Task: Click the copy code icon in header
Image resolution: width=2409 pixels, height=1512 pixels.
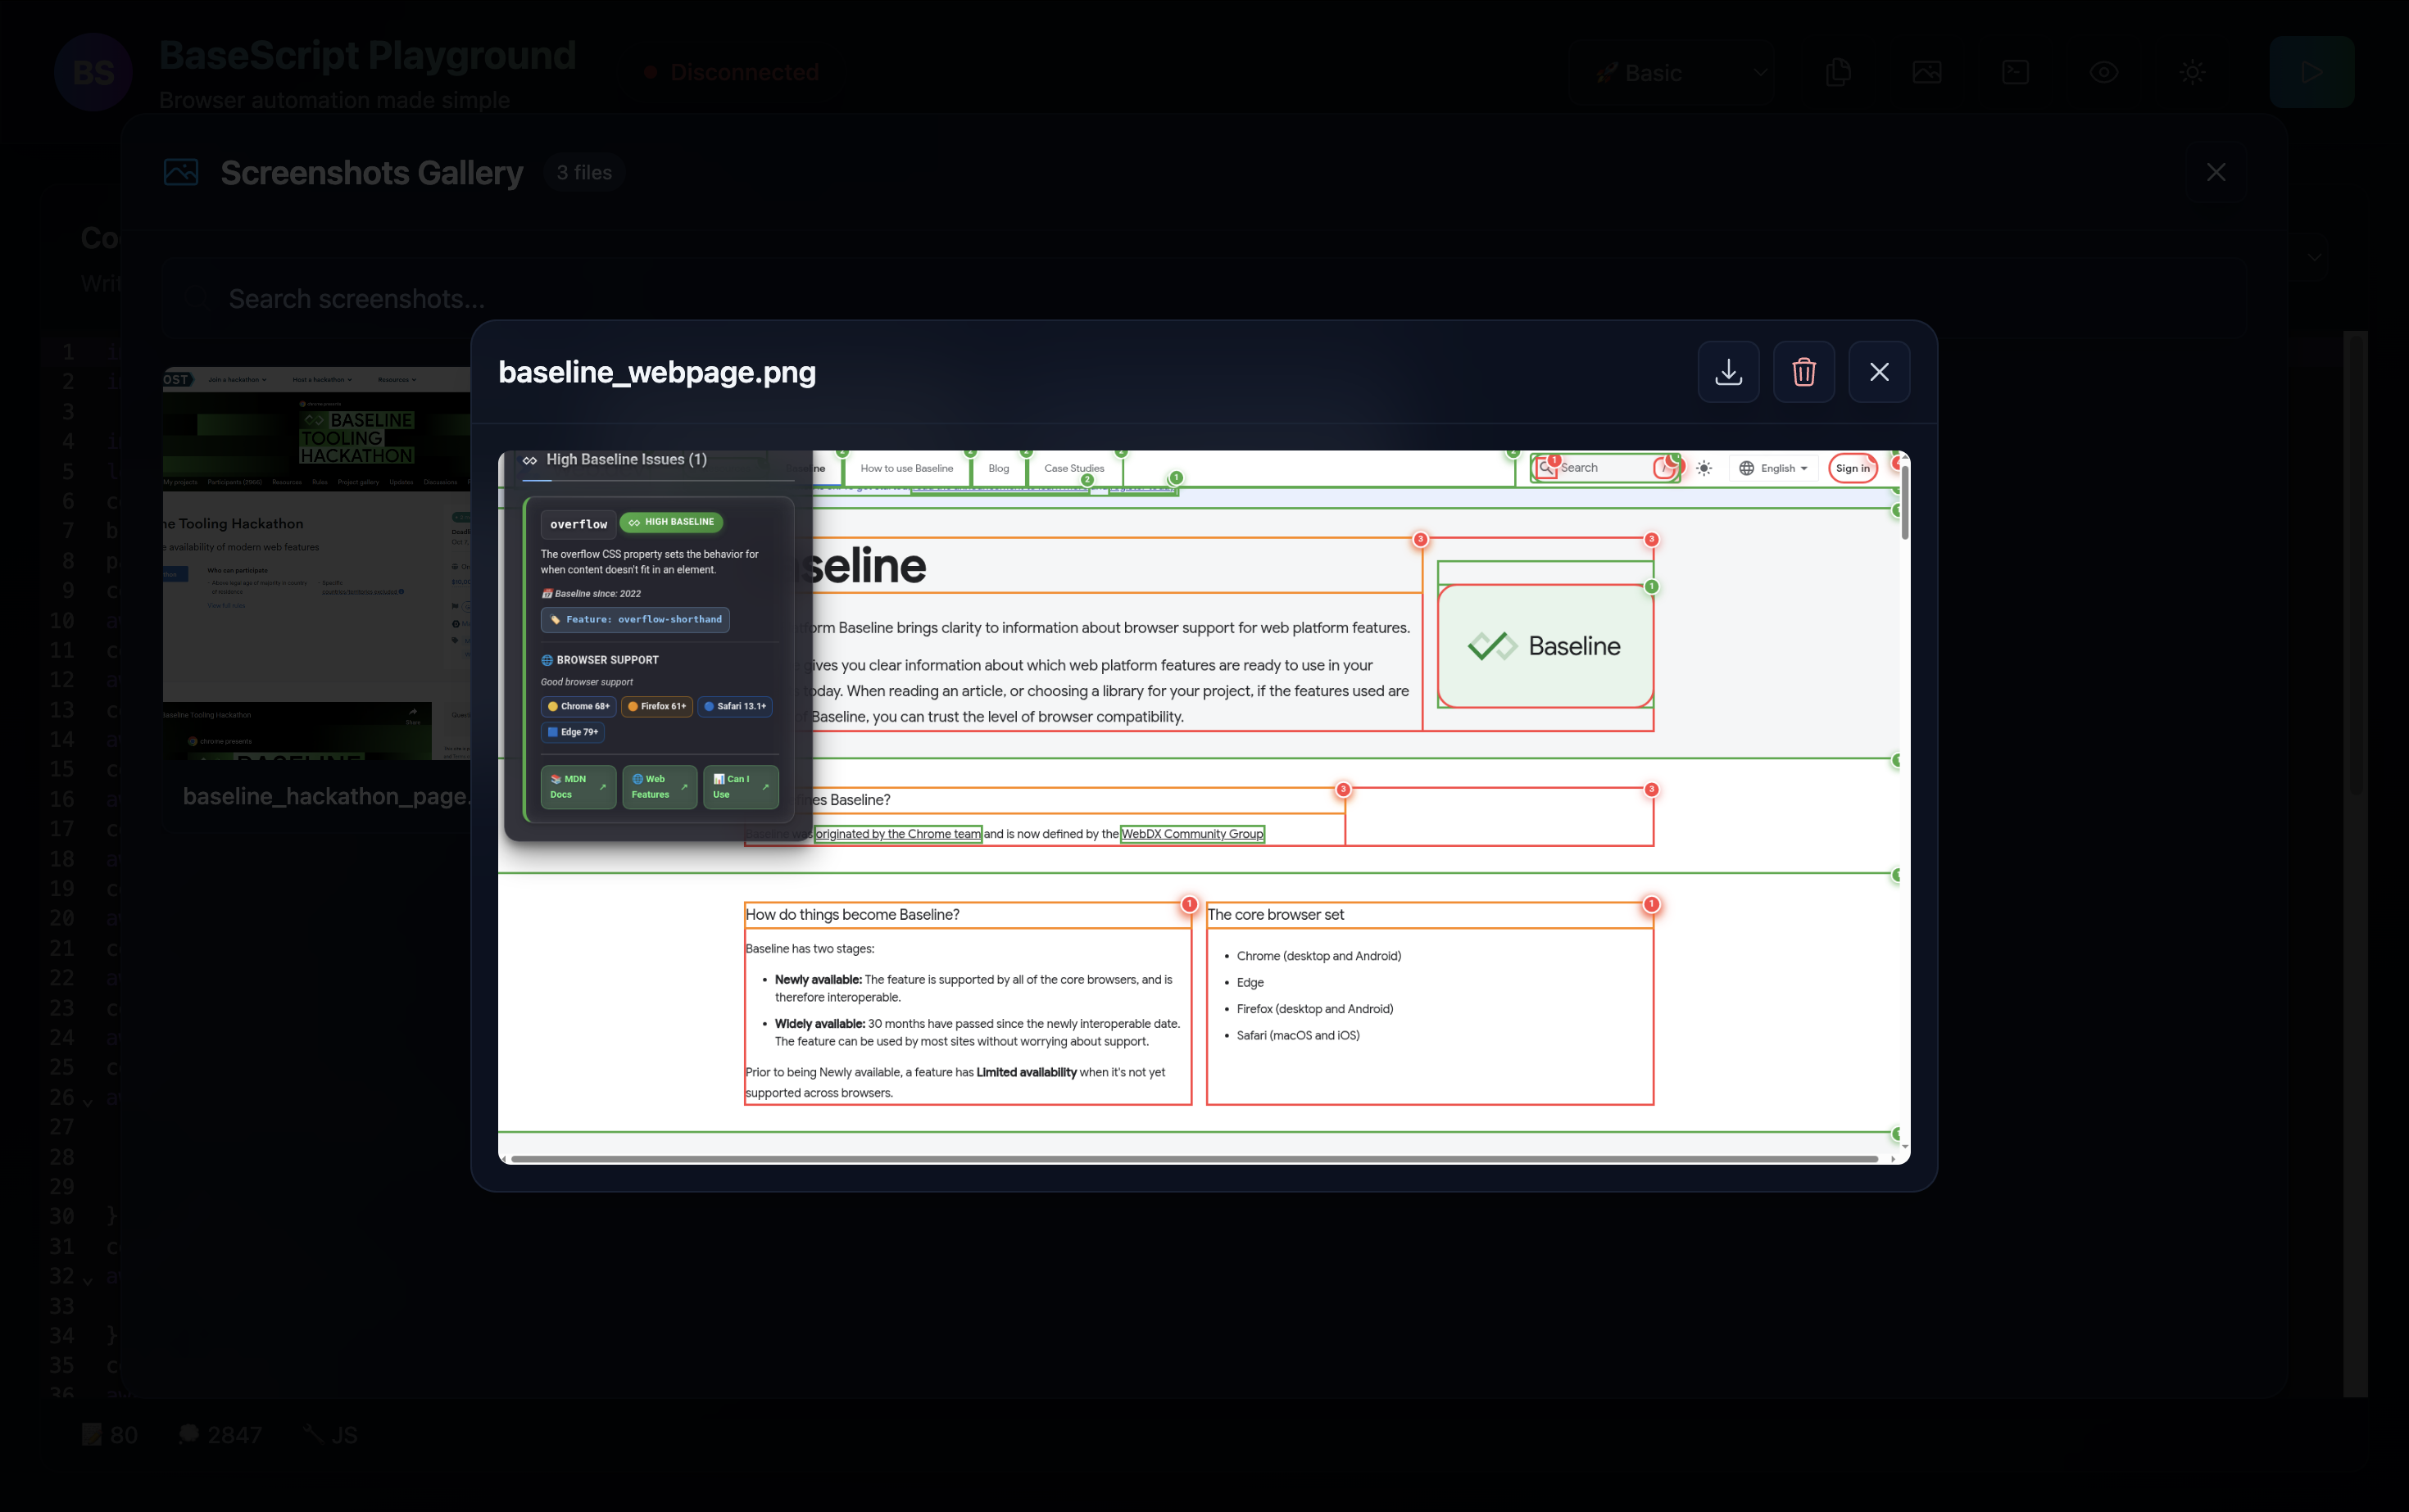Action: coord(1838,72)
